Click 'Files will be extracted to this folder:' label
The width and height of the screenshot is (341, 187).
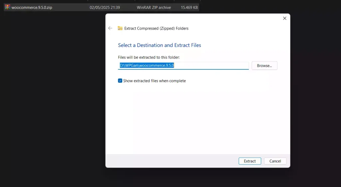[149, 57]
